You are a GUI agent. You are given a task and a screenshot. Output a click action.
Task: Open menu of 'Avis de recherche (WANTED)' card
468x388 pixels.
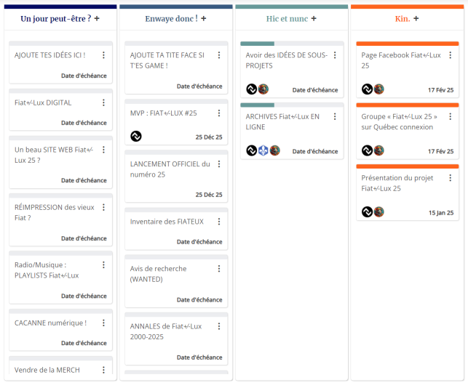click(x=219, y=269)
